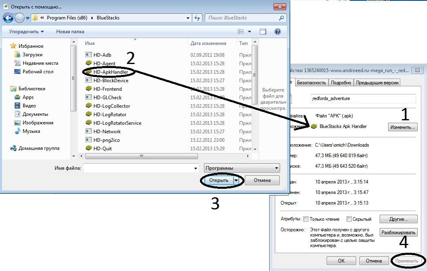Open the view options dropdown arrow
This screenshot has width=427, height=271.
(249, 32)
